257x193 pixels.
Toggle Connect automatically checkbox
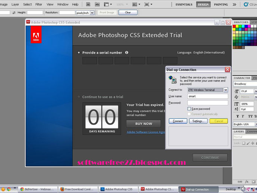click(x=189, y=114)
